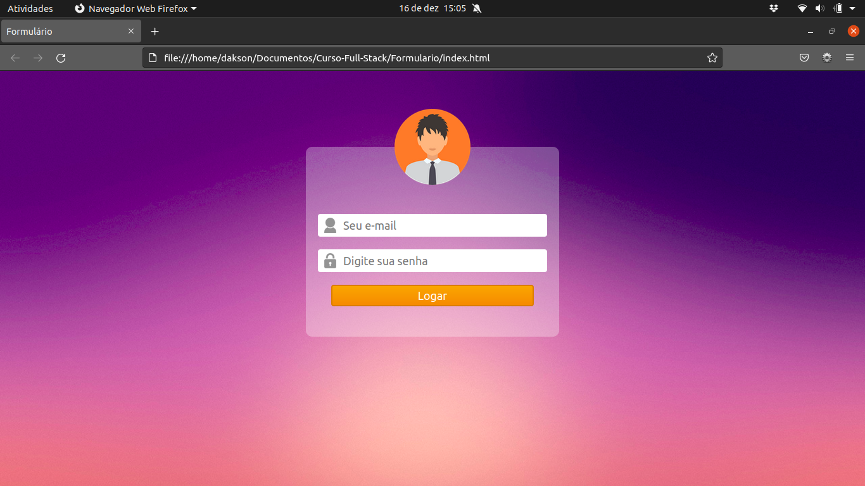The width and height of the screenshot is (865, 486).
Task: Open the Firefox hamburger menu
Action: coord(850,57)
